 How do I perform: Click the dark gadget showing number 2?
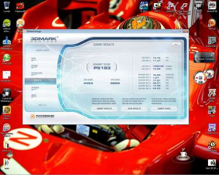(205, 57)
